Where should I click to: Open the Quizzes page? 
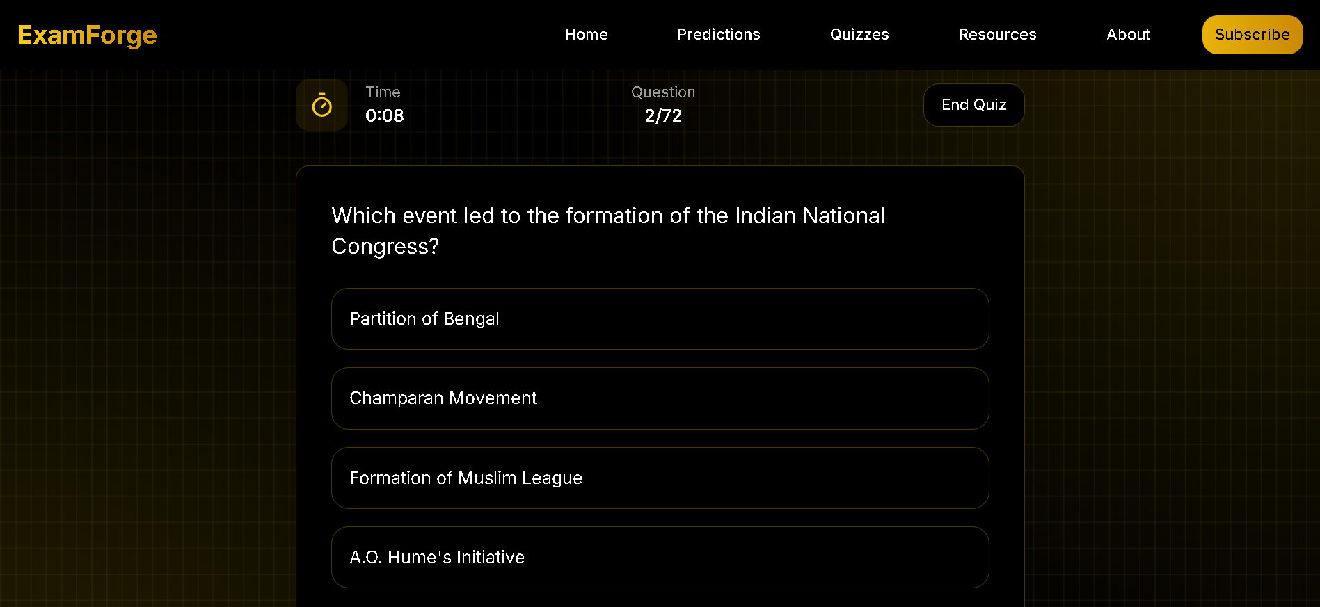tap(859, 34)
